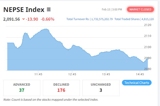Click the -0.66% percentage change
The width and height of the screenshot is (160, 106).
pyautogui.click(x=48, y=19)
